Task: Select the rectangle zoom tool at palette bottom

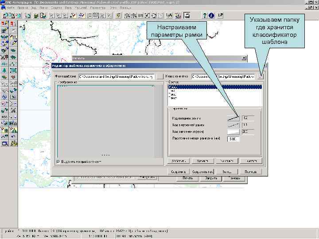Action: tap(4, 143)
